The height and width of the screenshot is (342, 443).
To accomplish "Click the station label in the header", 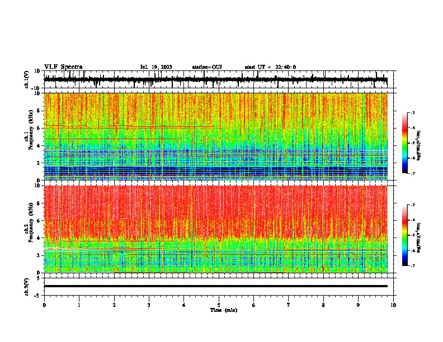I will [207, 67].
